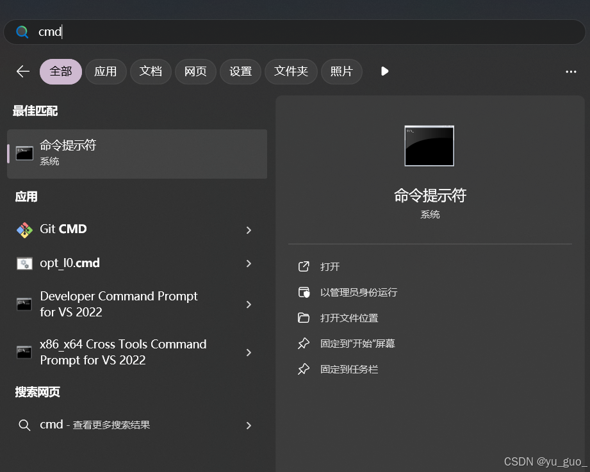
Task: Click the search magnifier icon in search box
Action: pos(22,32)
